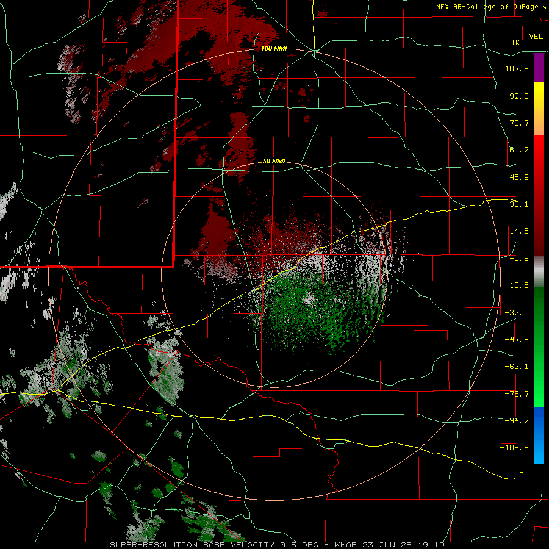Screen dimensions: 549x549
Task: Click the -78.7 value on velocity scale
Action: pyautogui.click(x=517, y=394)
